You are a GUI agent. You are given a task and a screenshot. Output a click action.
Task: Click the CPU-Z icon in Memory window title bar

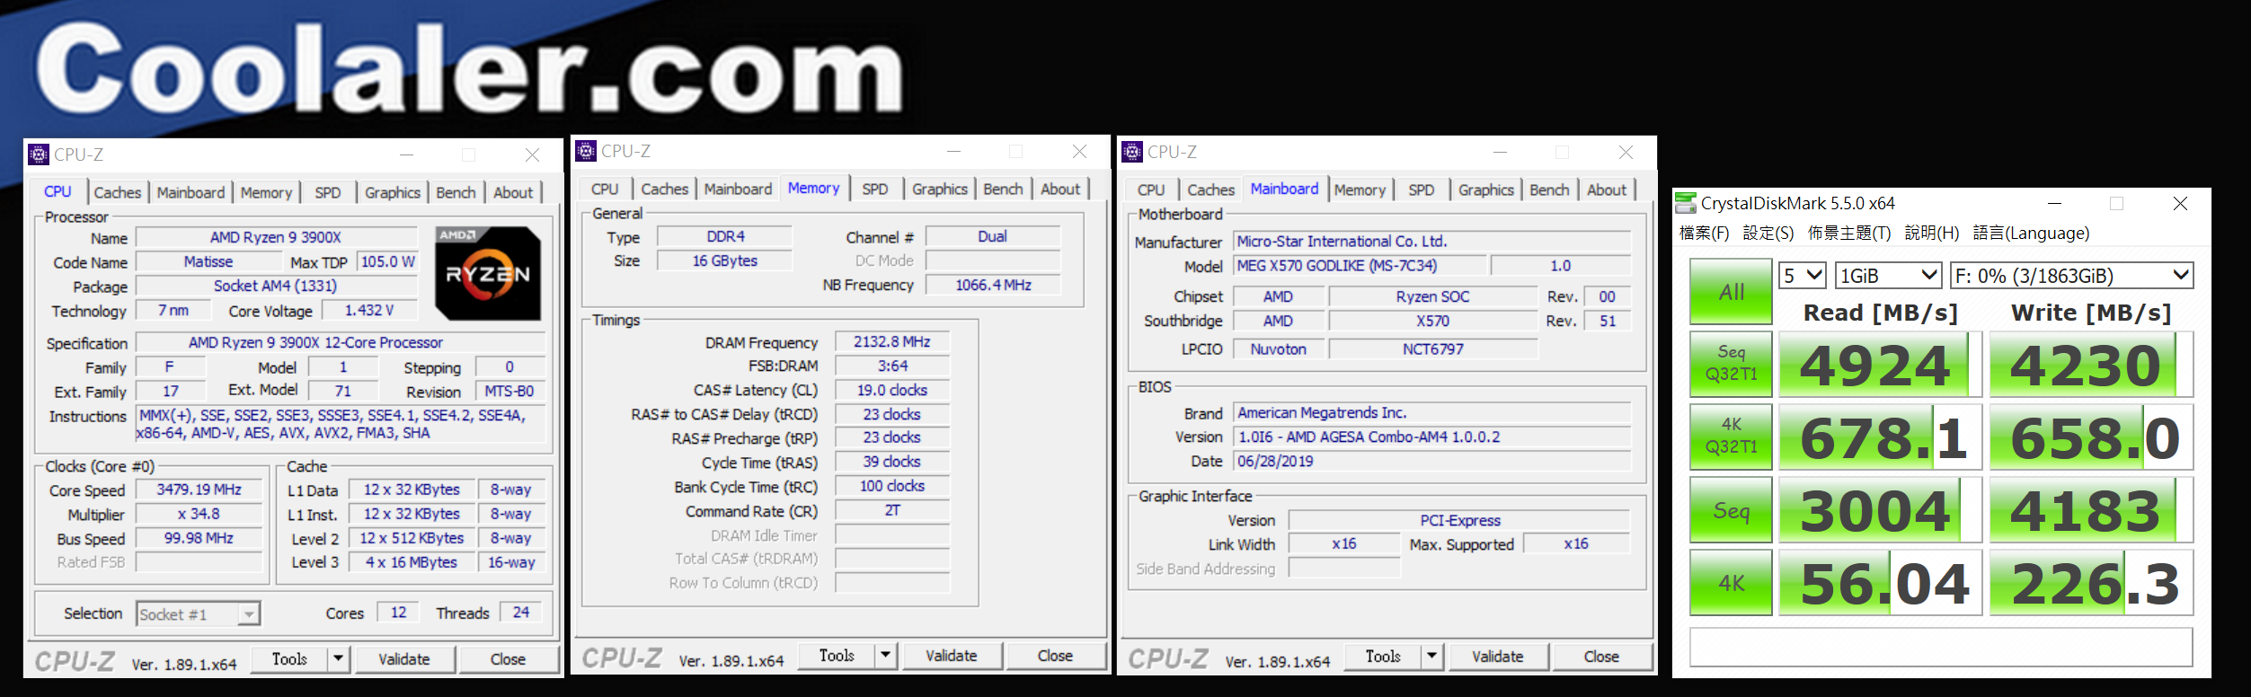[x=586, y=151]
